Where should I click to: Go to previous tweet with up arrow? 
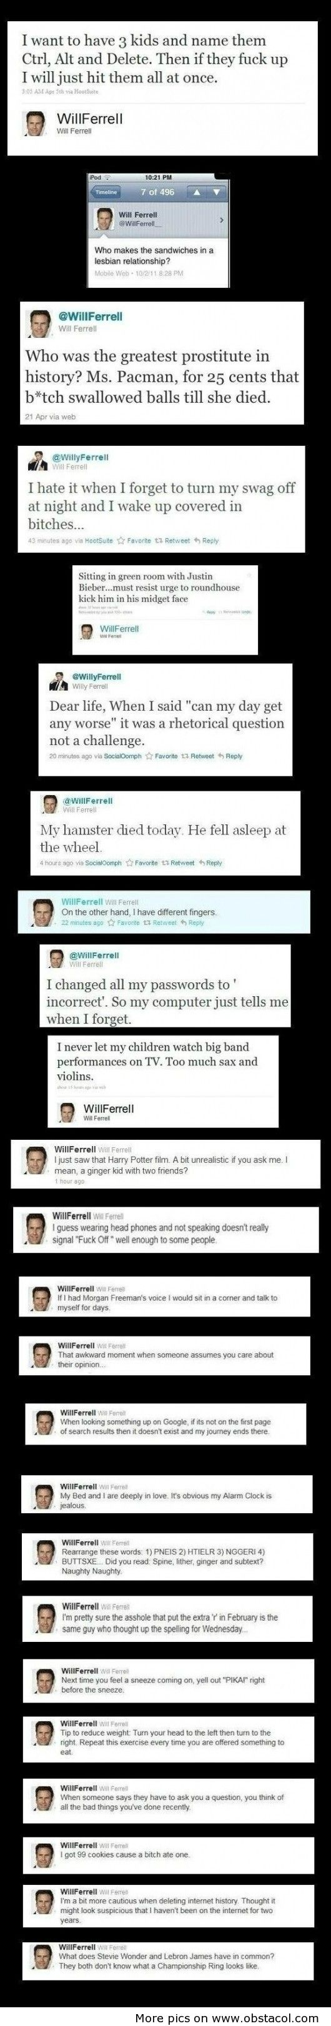[x=197, y=192]
